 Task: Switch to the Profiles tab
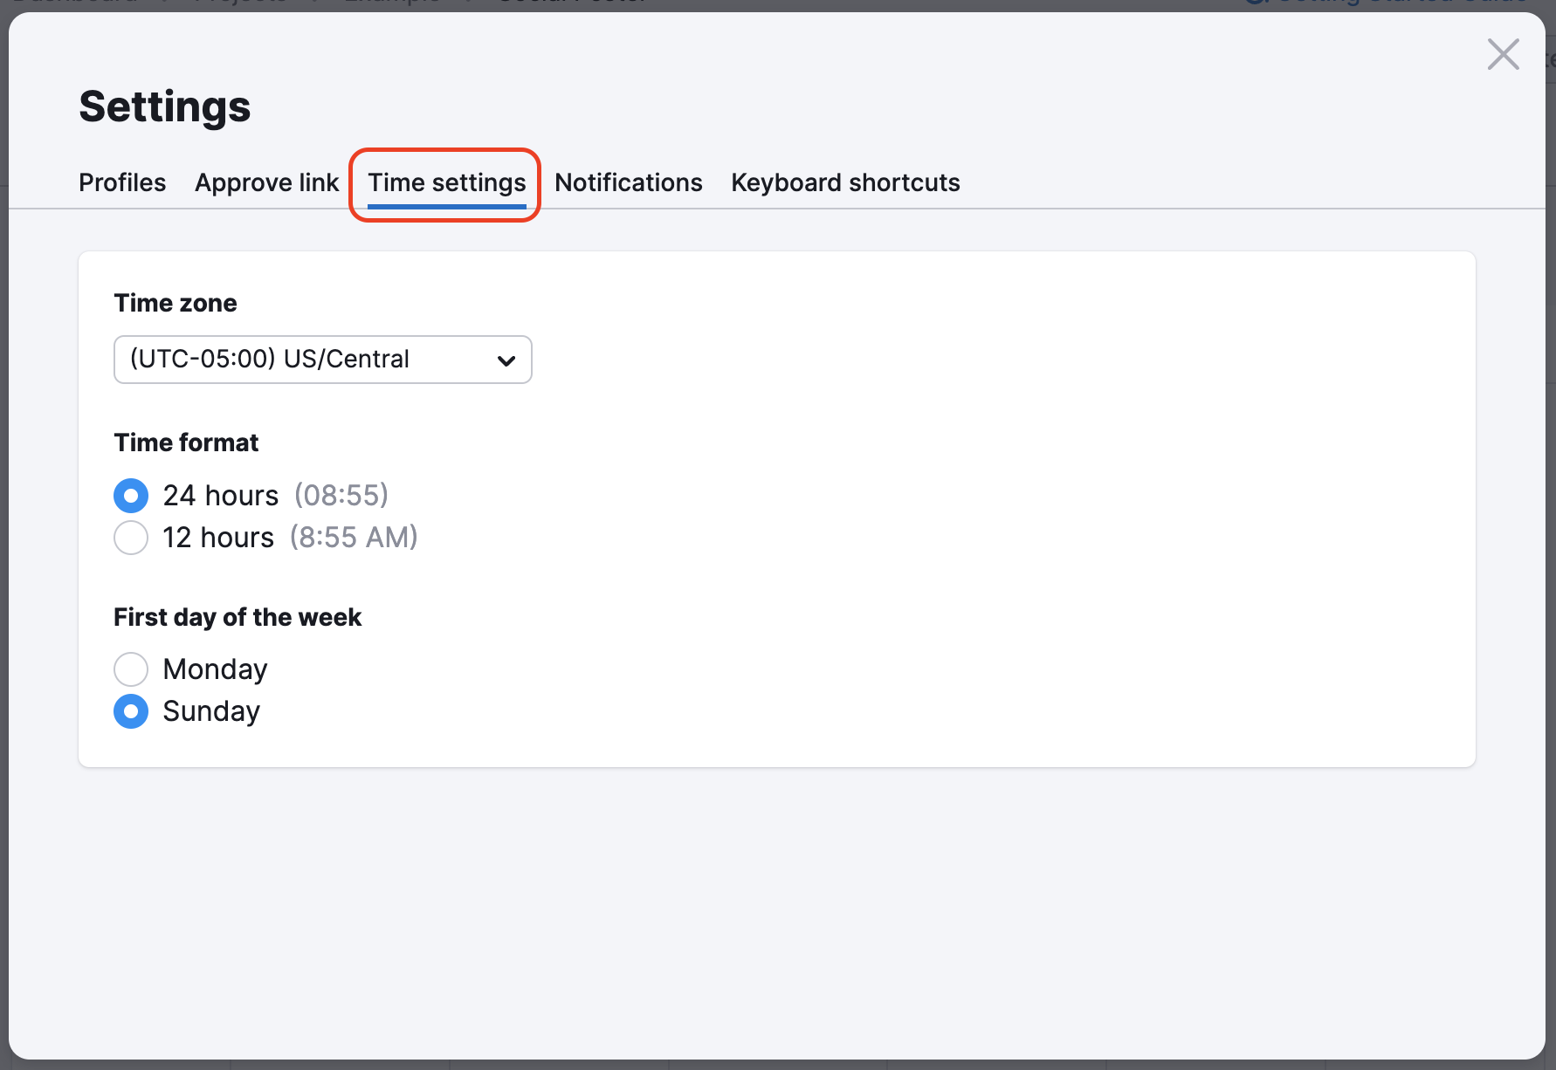(122, 182)
